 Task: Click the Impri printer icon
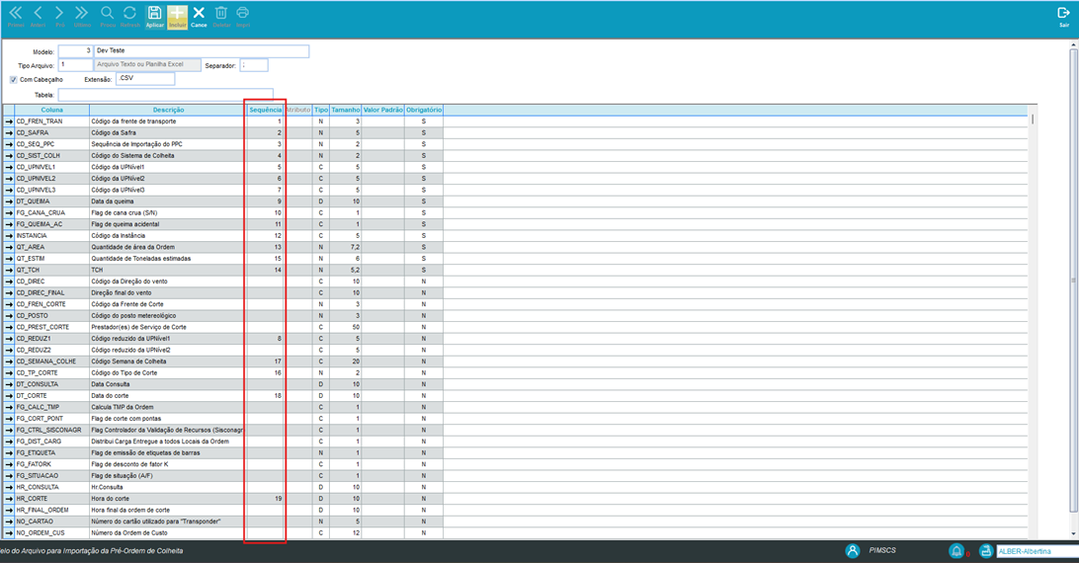click(243, 13)
